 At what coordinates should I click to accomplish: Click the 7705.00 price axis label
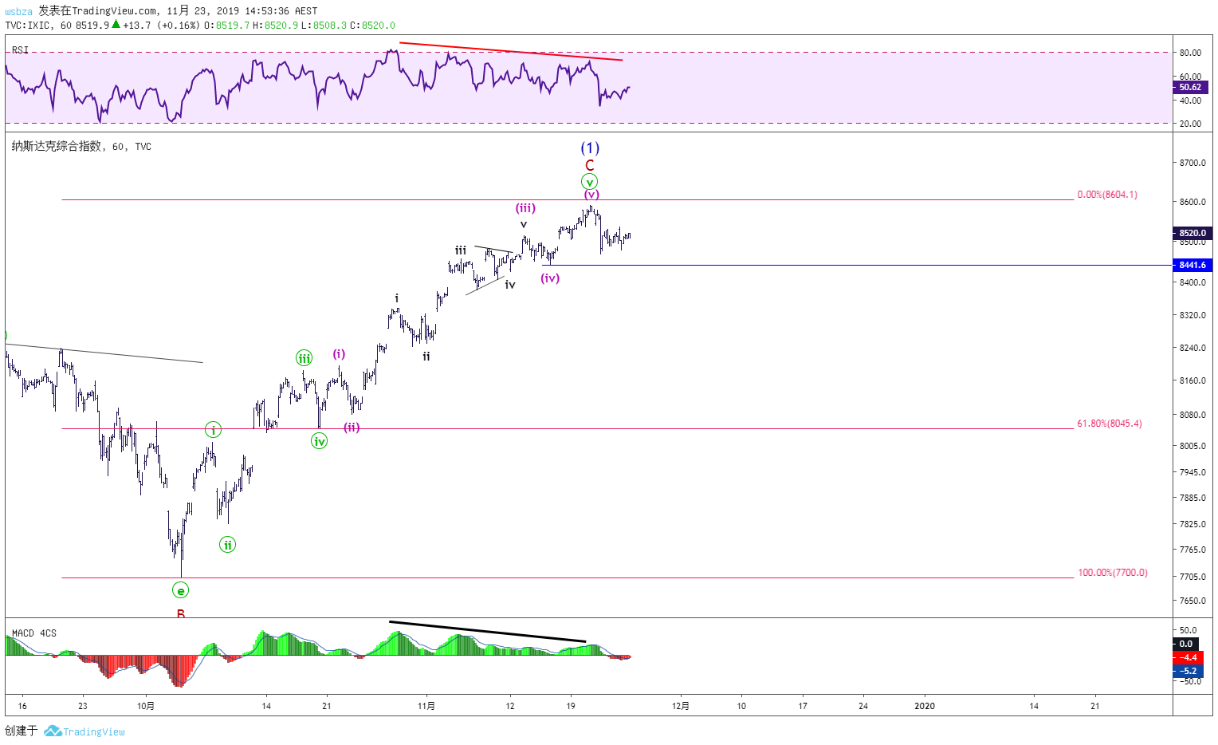point(1192,577)
